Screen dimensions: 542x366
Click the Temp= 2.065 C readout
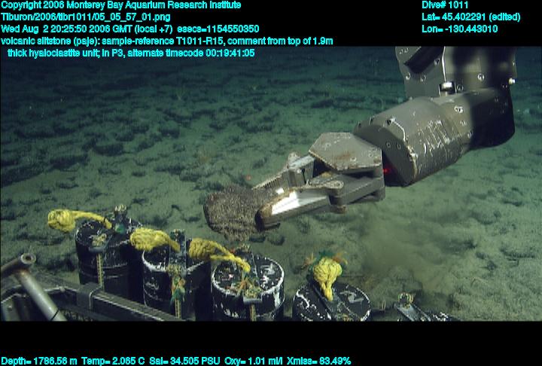(x=113, y=361)
